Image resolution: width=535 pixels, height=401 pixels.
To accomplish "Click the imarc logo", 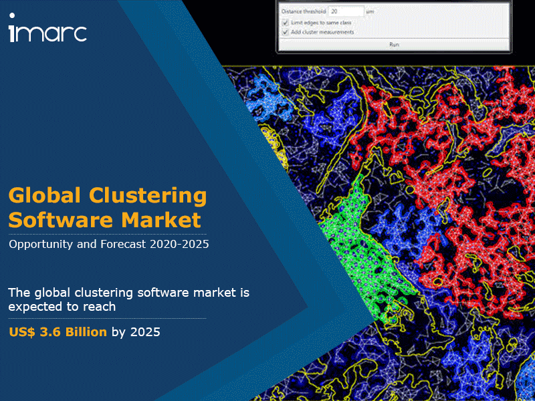I will [x=47, y=32].
